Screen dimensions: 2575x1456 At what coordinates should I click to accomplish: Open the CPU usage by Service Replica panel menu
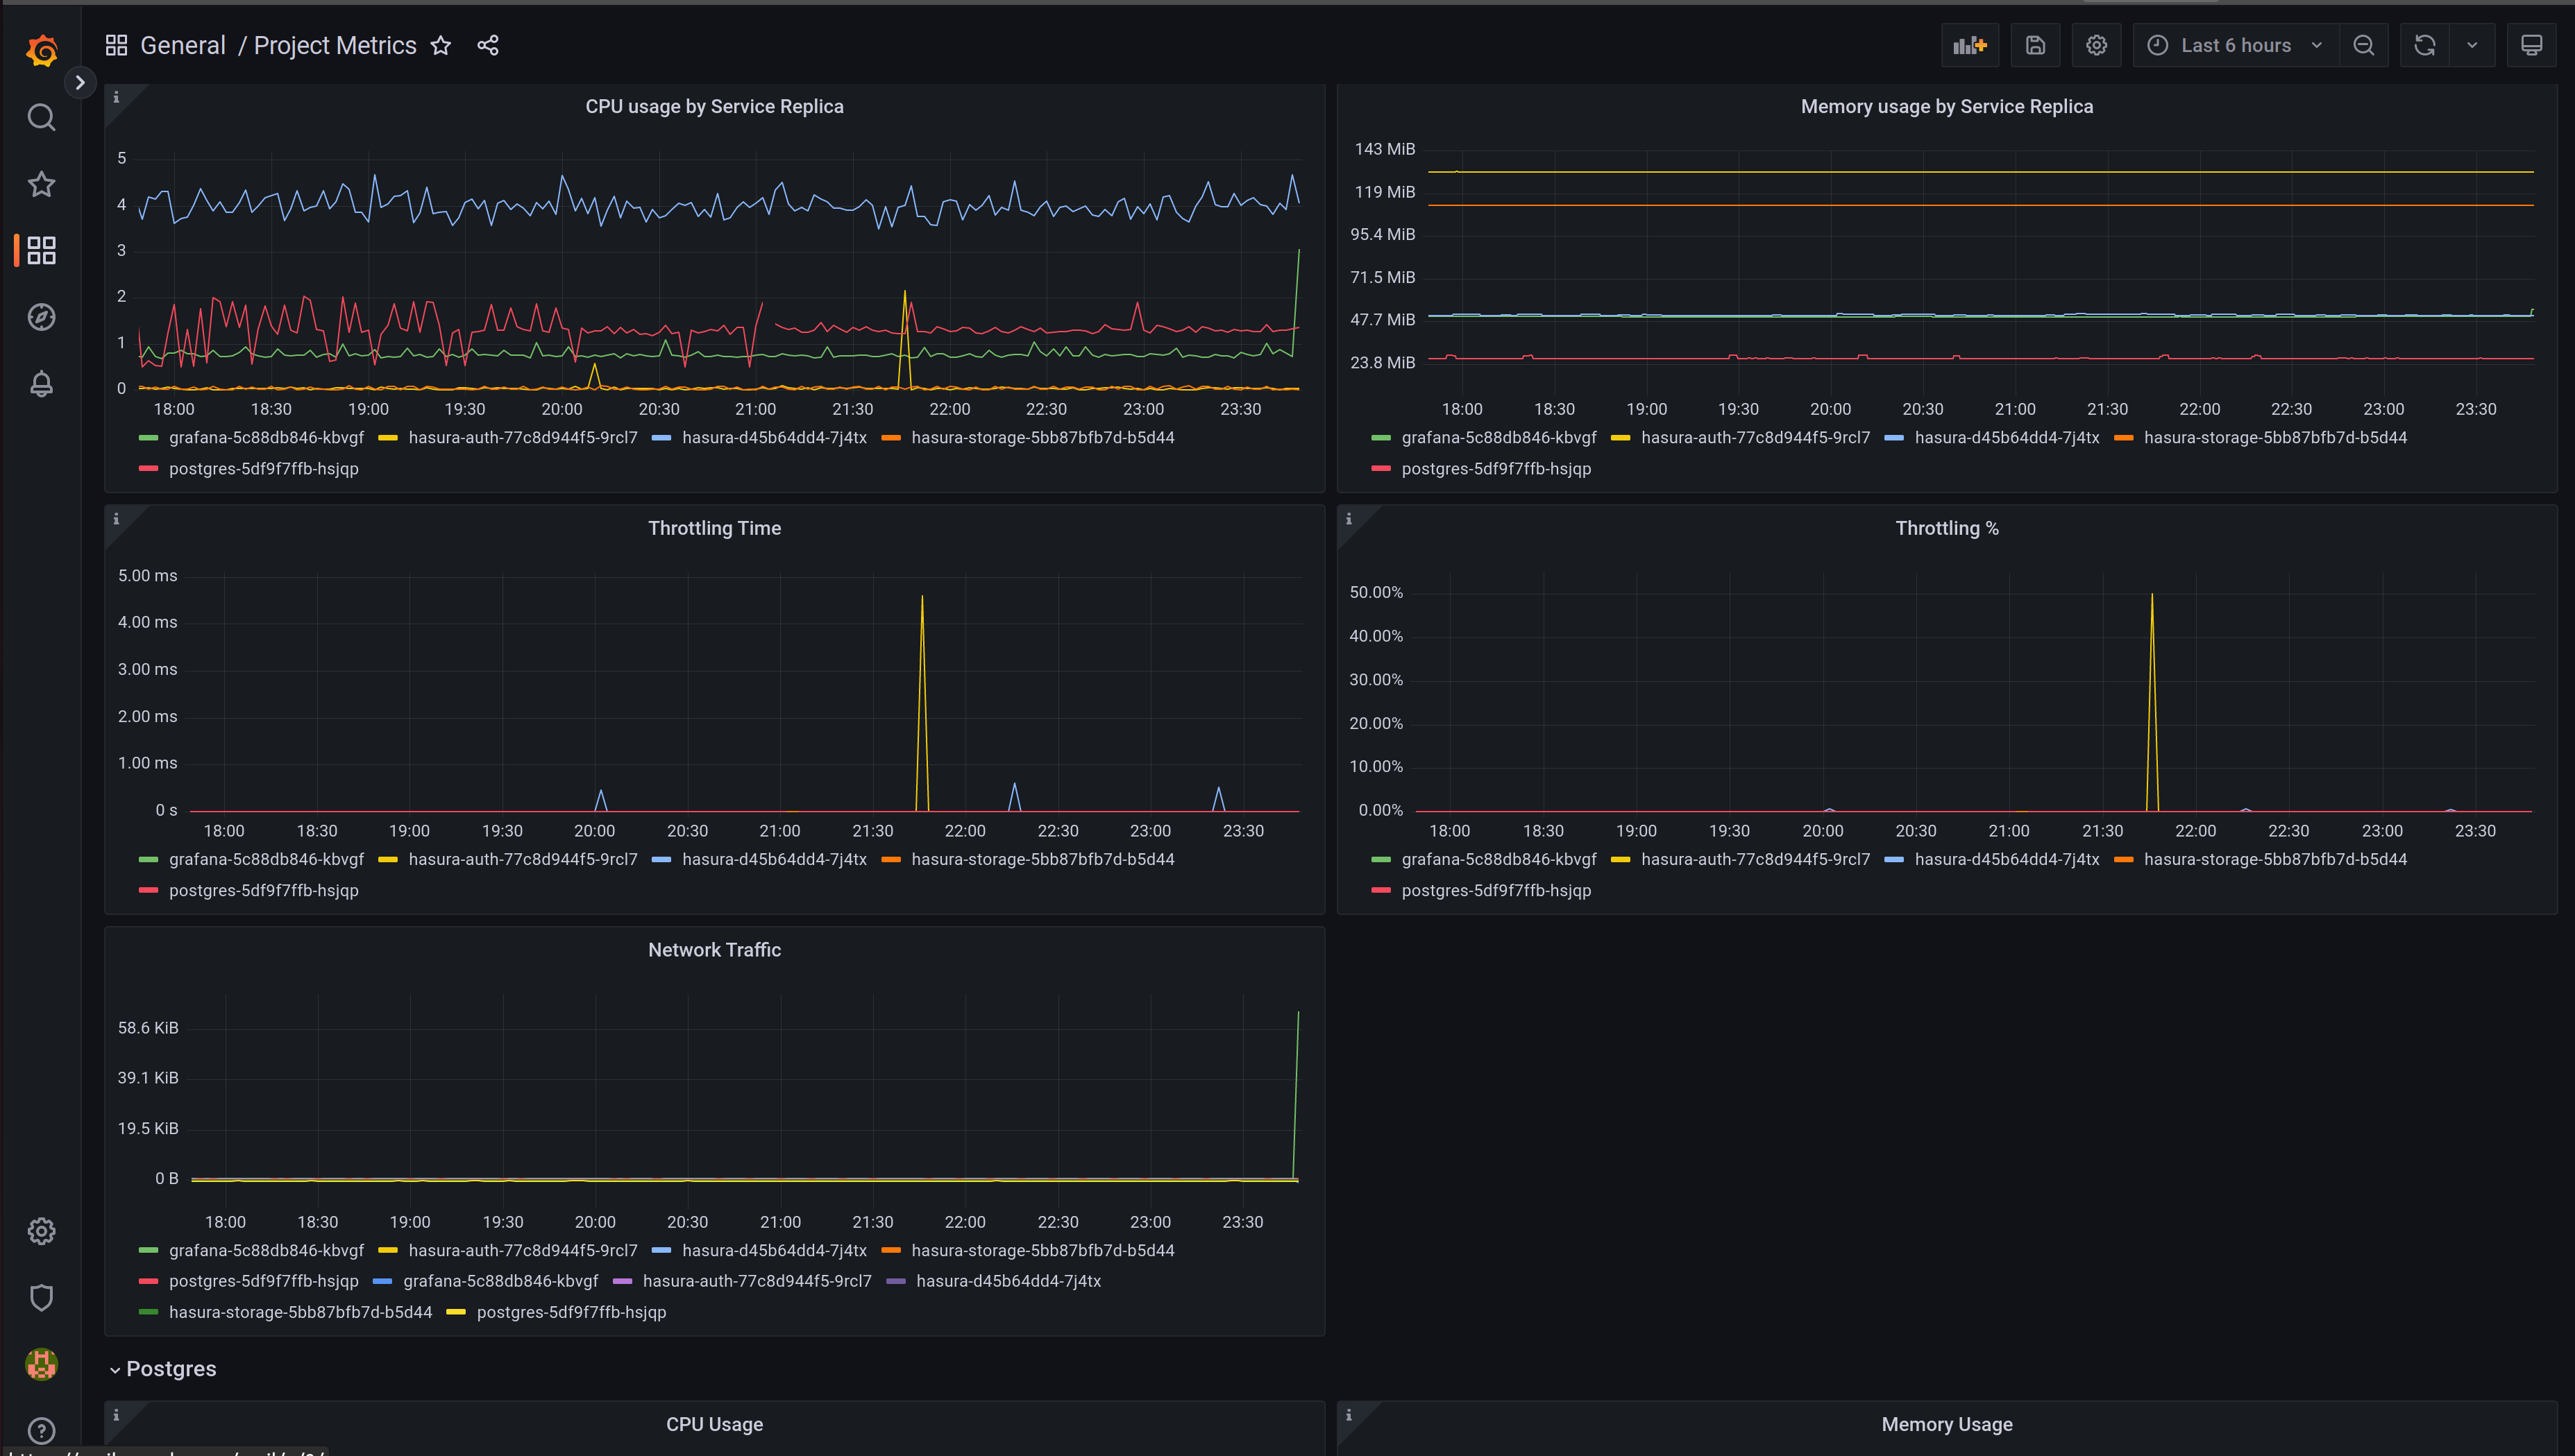[x=714, y=106]
